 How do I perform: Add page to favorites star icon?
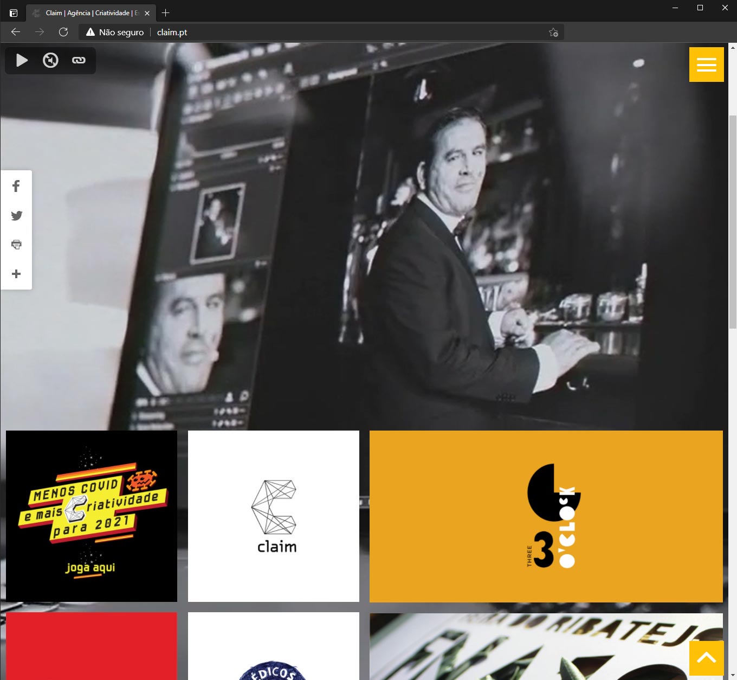coord(553,33)
